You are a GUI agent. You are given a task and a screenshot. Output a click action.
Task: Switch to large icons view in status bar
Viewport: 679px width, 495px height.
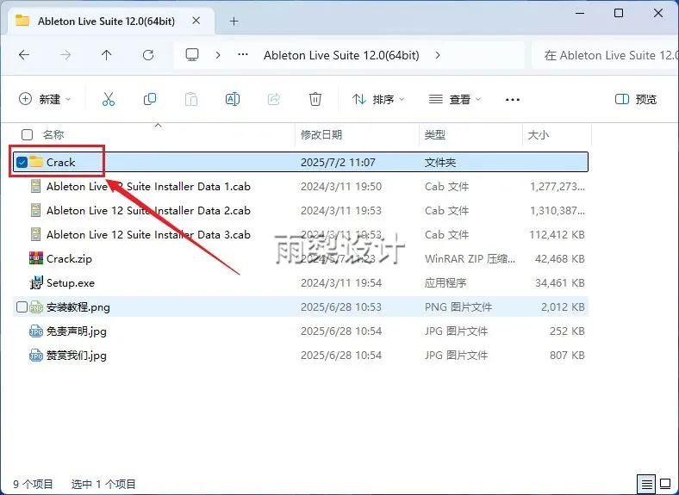click(x=665, y=484)
